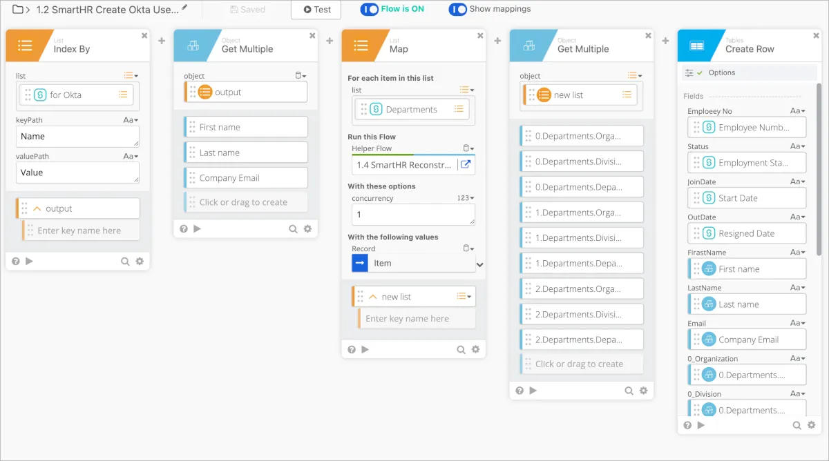Viewport: 829px width, 461px height.
Task: Click first Get Multiple 'Click or drag to create' field
Action: (245, 202)
